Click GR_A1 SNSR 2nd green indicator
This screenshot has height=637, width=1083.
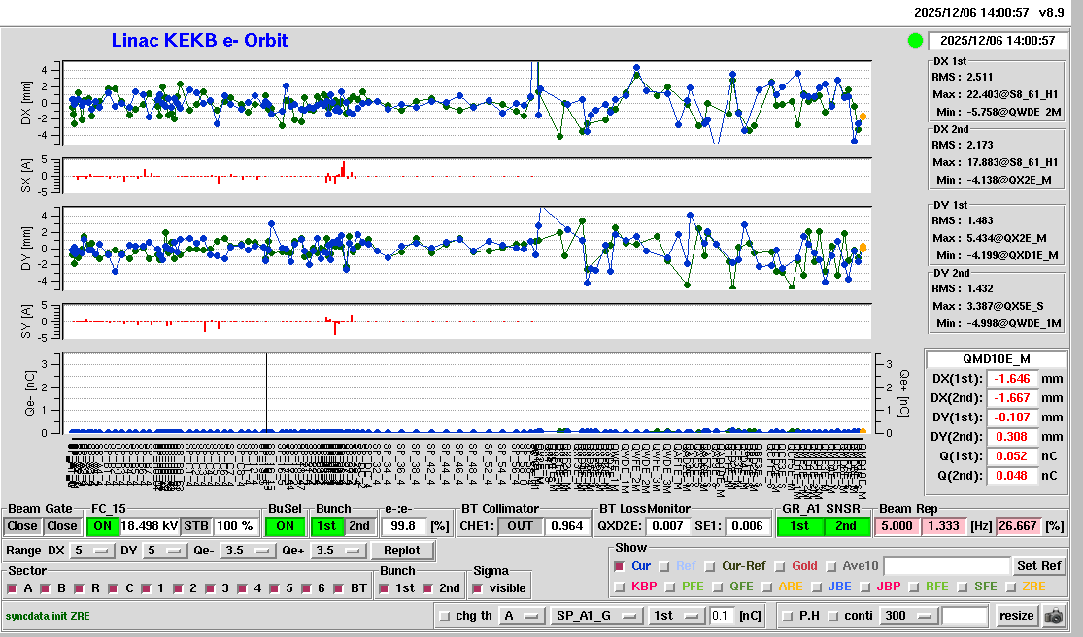pyautogui.click(x=846, y=526)
